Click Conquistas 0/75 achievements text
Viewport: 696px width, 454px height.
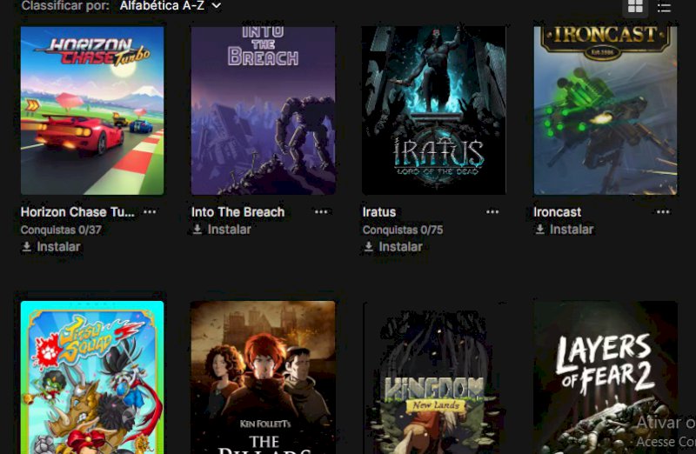point(403,230)
